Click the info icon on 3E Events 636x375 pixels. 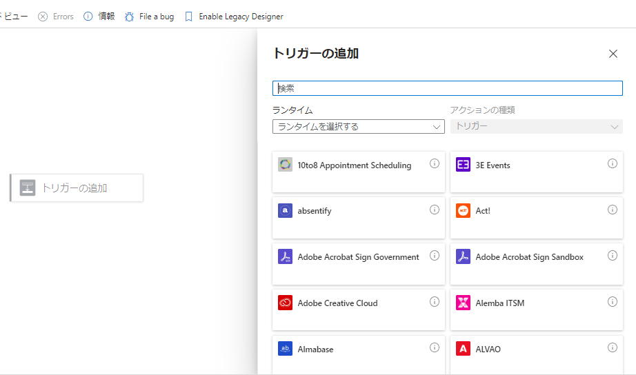tap(613, 163)
